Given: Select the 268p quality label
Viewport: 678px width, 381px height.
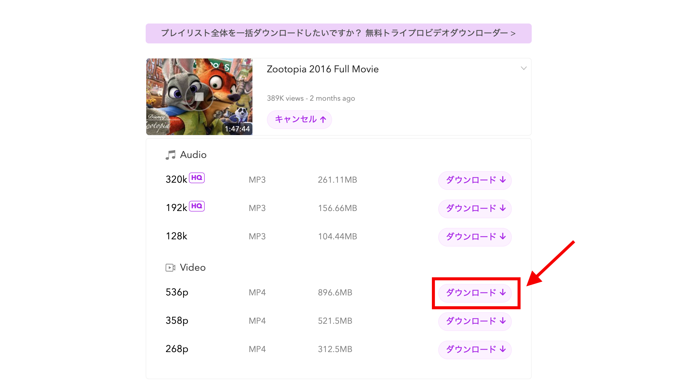Looking at the screenshot, I should pyautogui.click(x=177, y=349).
